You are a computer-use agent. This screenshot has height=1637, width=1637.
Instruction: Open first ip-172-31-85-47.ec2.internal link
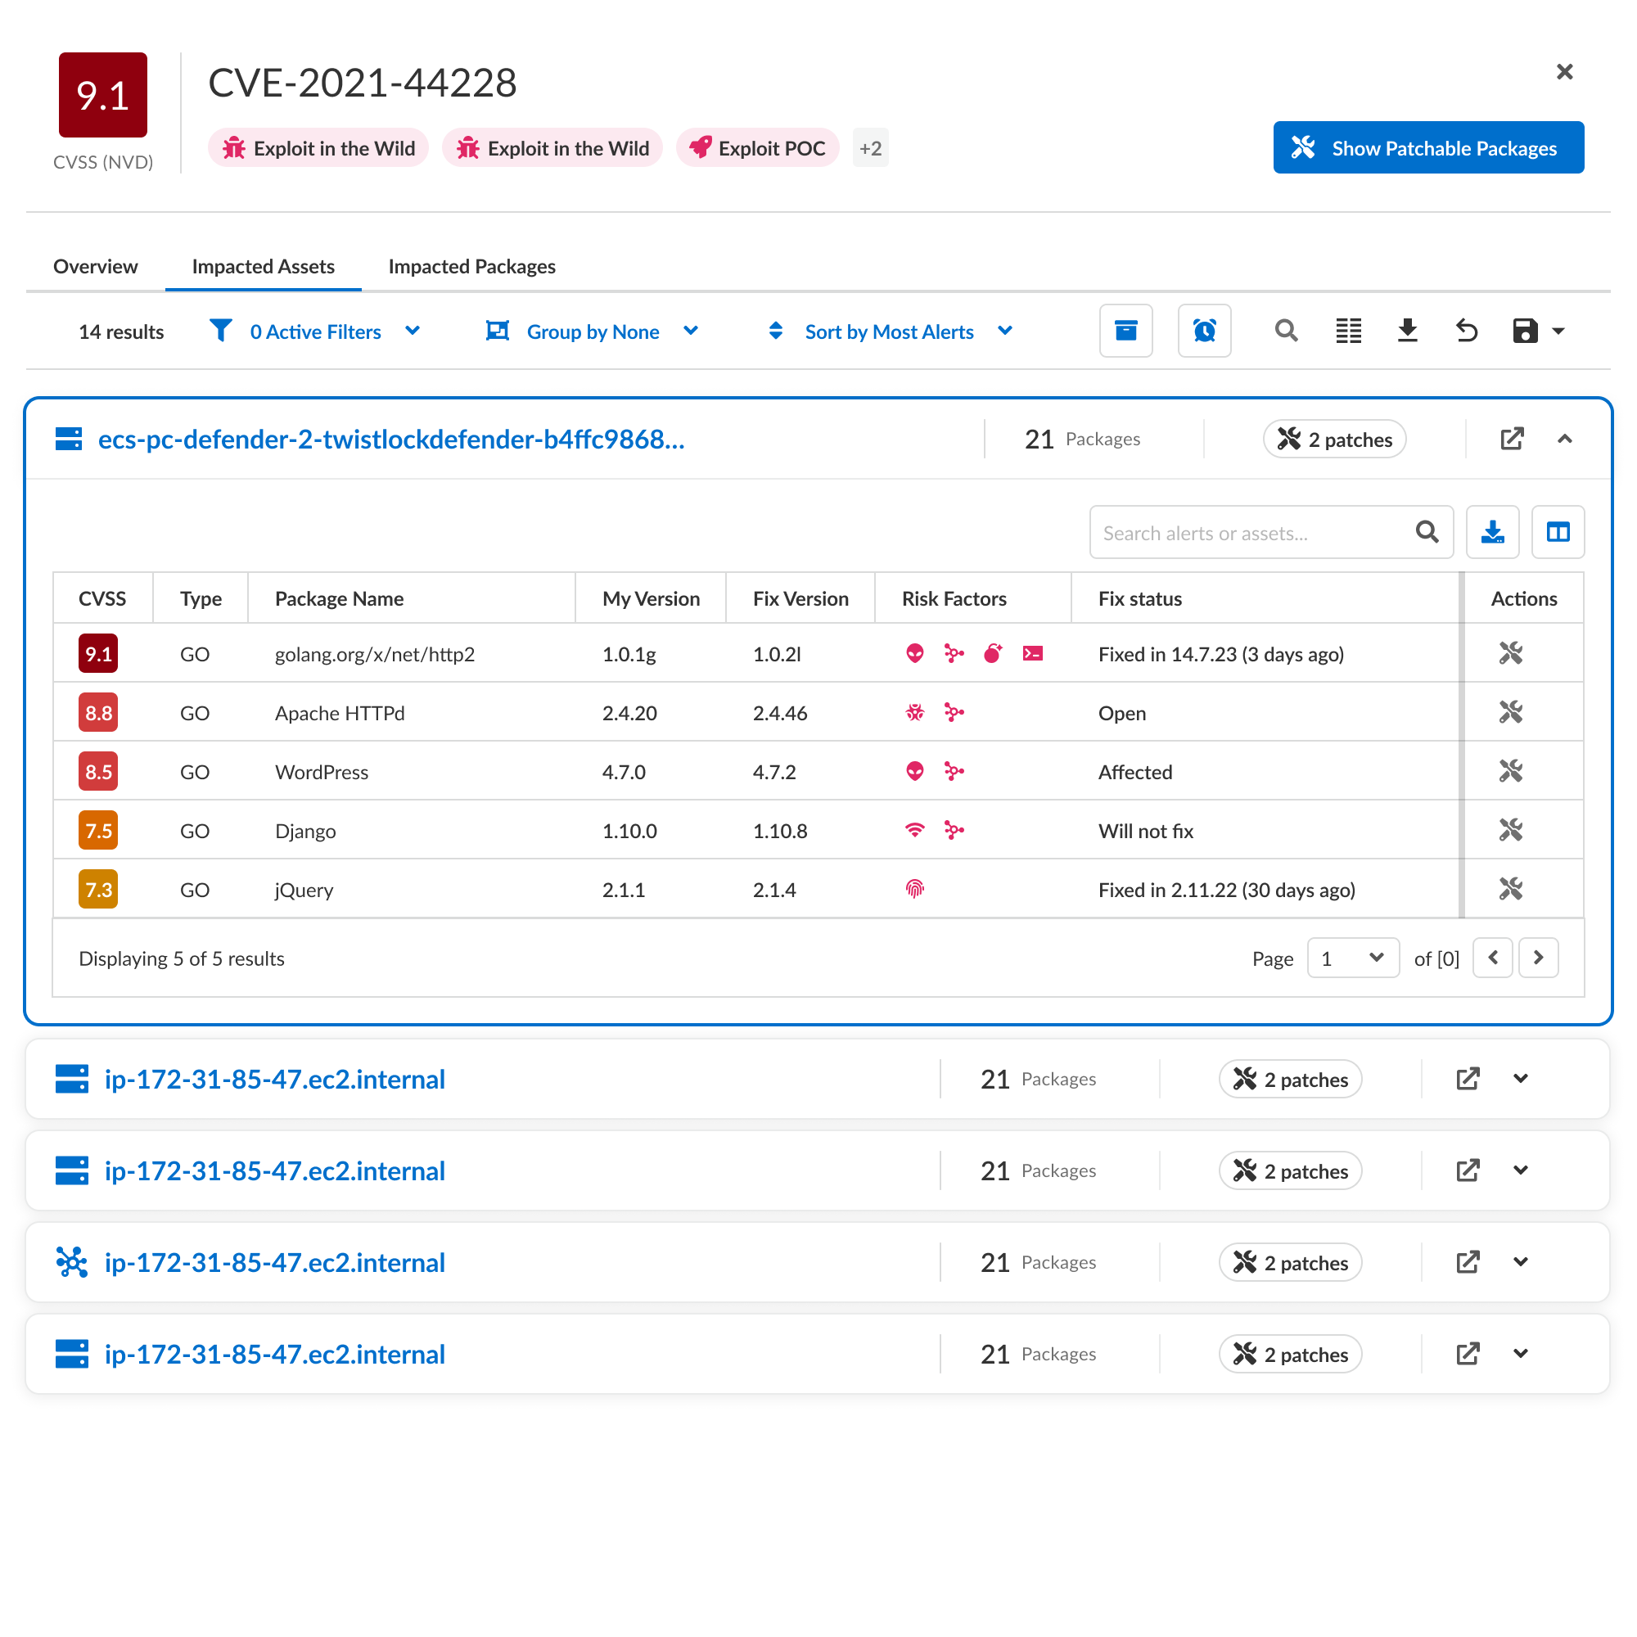coord(274,1079)
